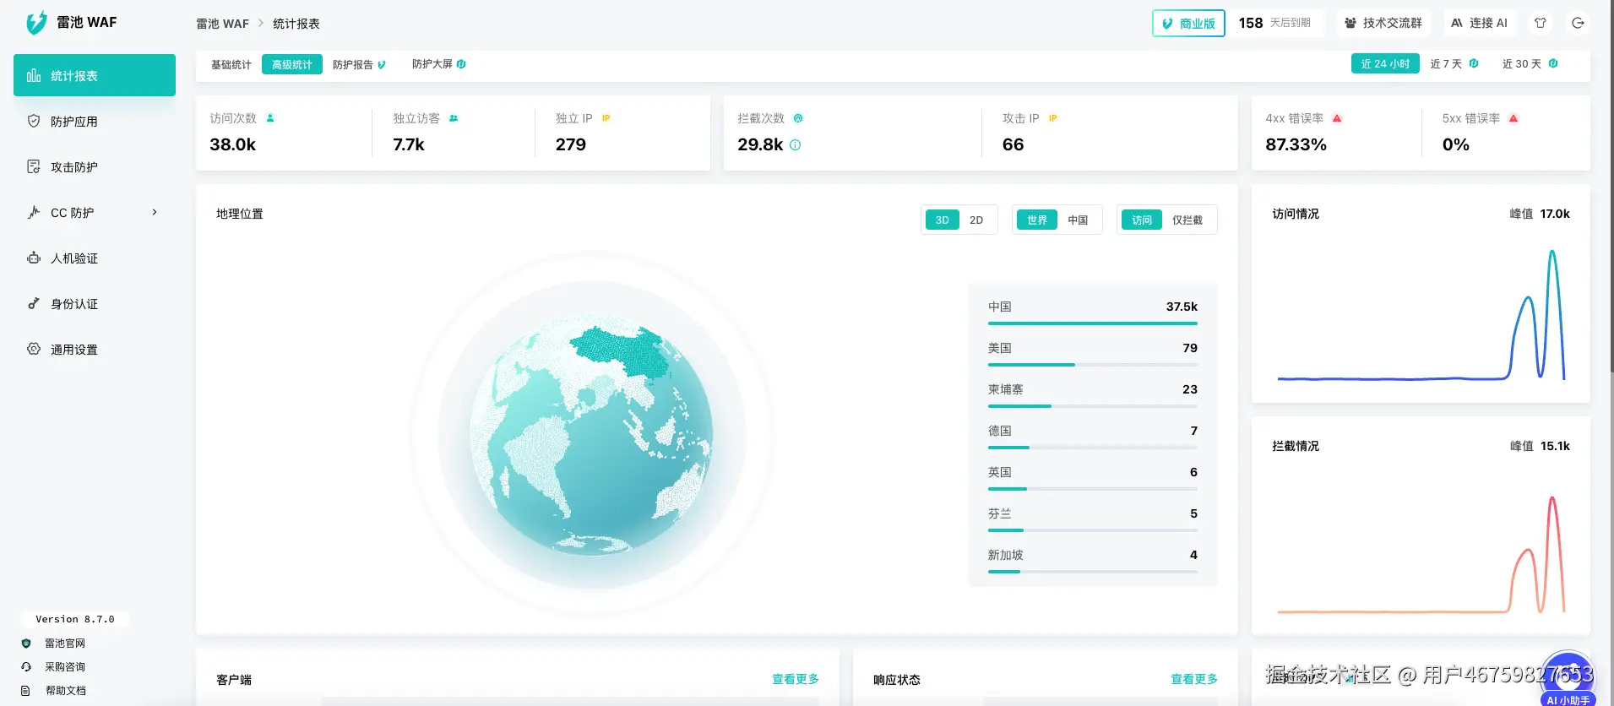
Task: Click the 新加坡 row in the country list
Action: [1093, 559]
